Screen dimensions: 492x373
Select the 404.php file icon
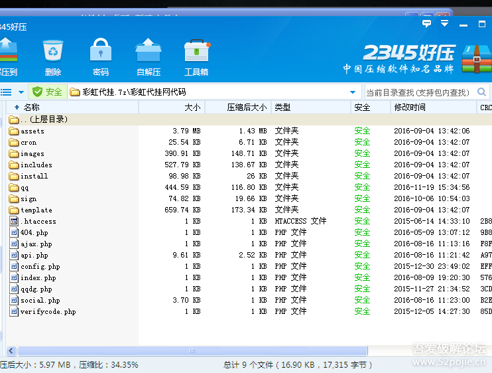[x=14, y=233]
